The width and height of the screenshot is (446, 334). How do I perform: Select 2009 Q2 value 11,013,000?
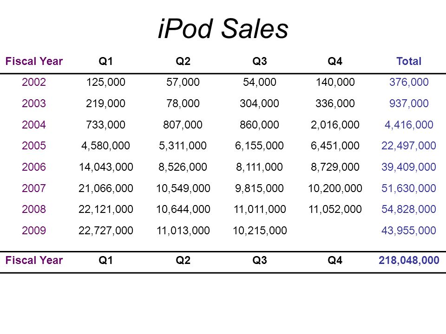(x=183, y=231)
